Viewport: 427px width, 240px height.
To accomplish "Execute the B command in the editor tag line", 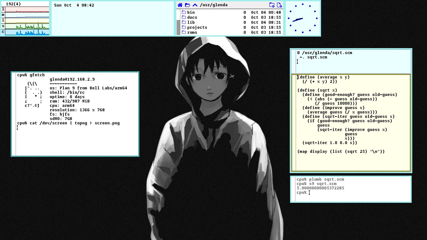I will 298,52.
